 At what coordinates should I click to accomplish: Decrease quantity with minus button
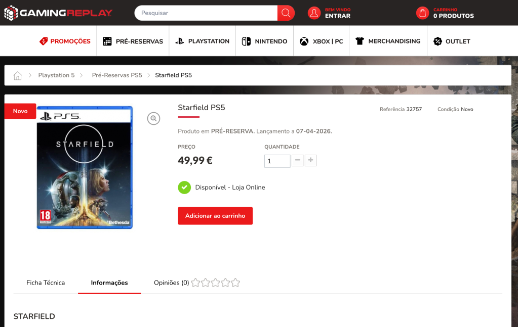(298, 161)
